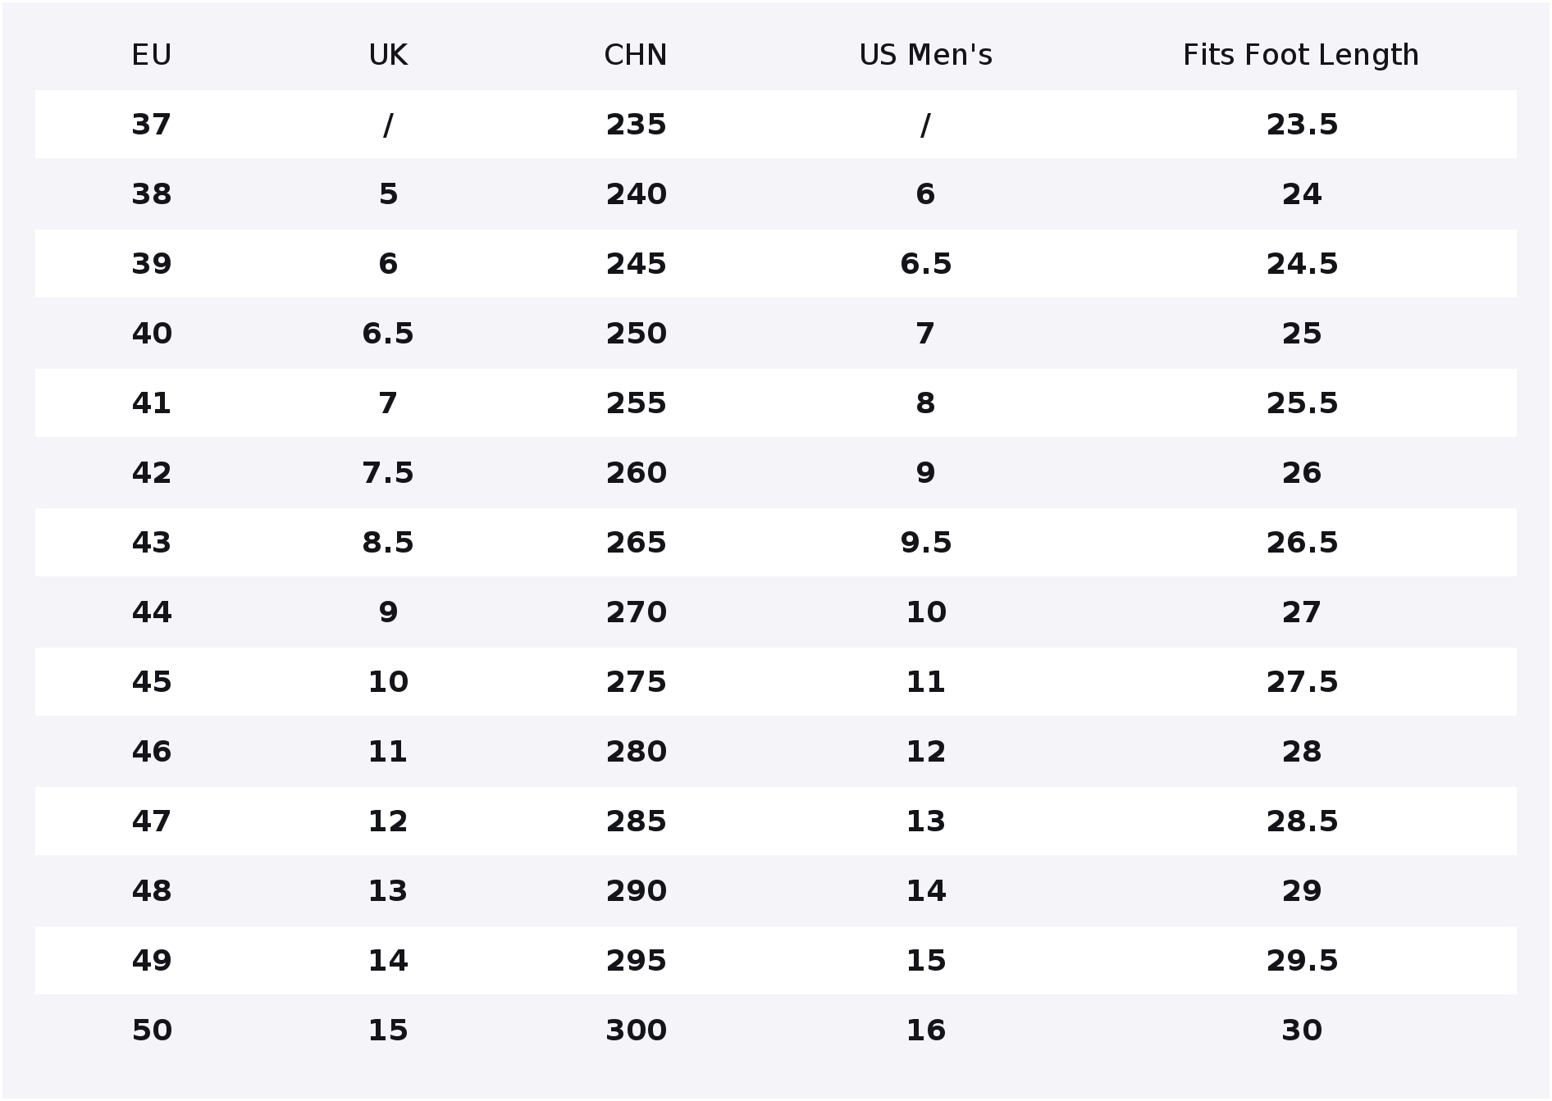Viewport: 1552px width, 1101px height.
Task: Click the US Men's column header
Action: [926, 56]
